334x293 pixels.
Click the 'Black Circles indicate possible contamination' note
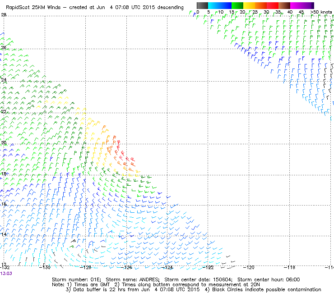[266, 289]
